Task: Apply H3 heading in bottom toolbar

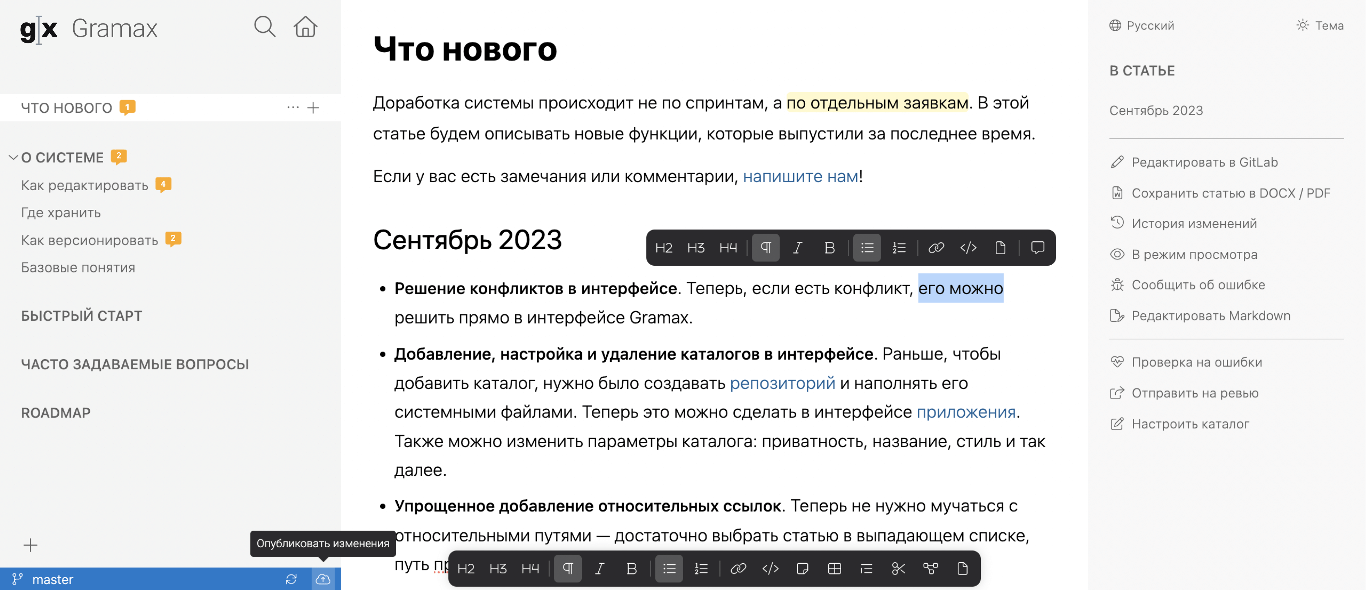Action: 498,569
